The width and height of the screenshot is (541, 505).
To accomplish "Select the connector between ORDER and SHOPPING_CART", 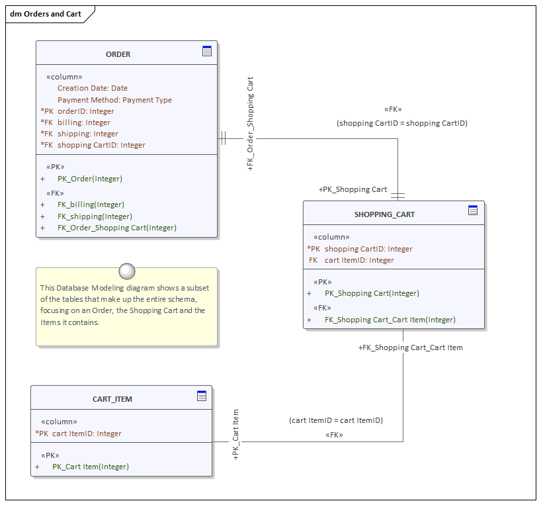I will 311,138.
